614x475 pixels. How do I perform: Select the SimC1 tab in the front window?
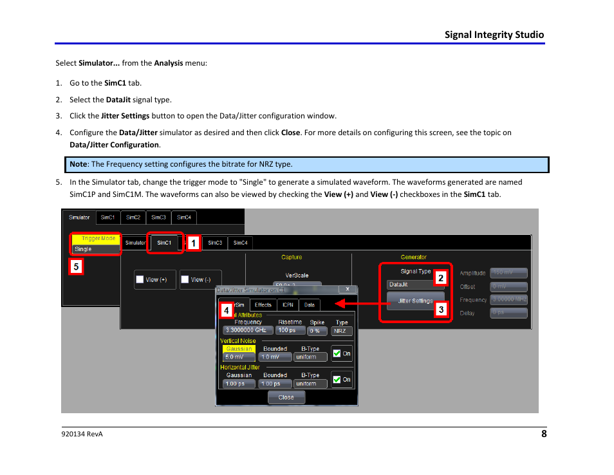click(x=164, y=243)
